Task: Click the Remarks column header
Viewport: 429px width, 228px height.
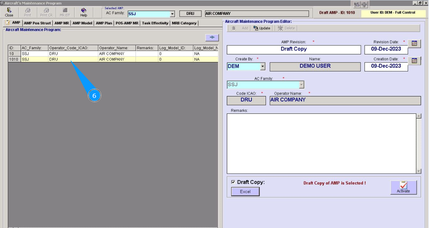Action: pyautogui.click(x=147, y=48)
